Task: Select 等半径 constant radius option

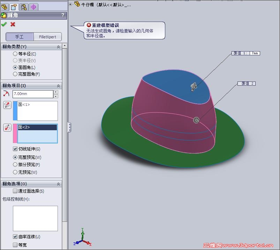Action: coord(15,54)
